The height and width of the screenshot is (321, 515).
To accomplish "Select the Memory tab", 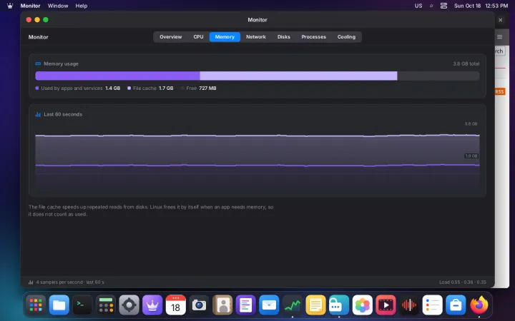I will click(225, 36).
